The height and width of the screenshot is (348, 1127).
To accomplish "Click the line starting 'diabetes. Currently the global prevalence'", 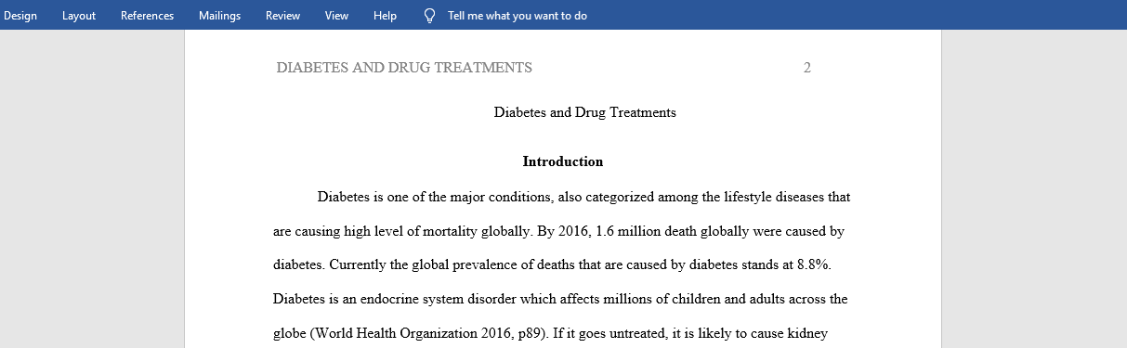I will (x=553, y=264).
